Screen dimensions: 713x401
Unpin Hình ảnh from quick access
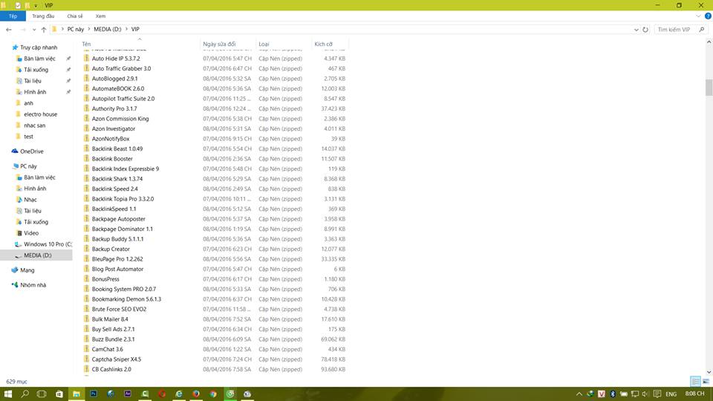click(68, 92)
